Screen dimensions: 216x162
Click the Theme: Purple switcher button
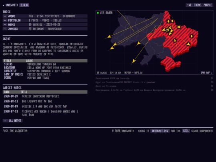[199, 5]
